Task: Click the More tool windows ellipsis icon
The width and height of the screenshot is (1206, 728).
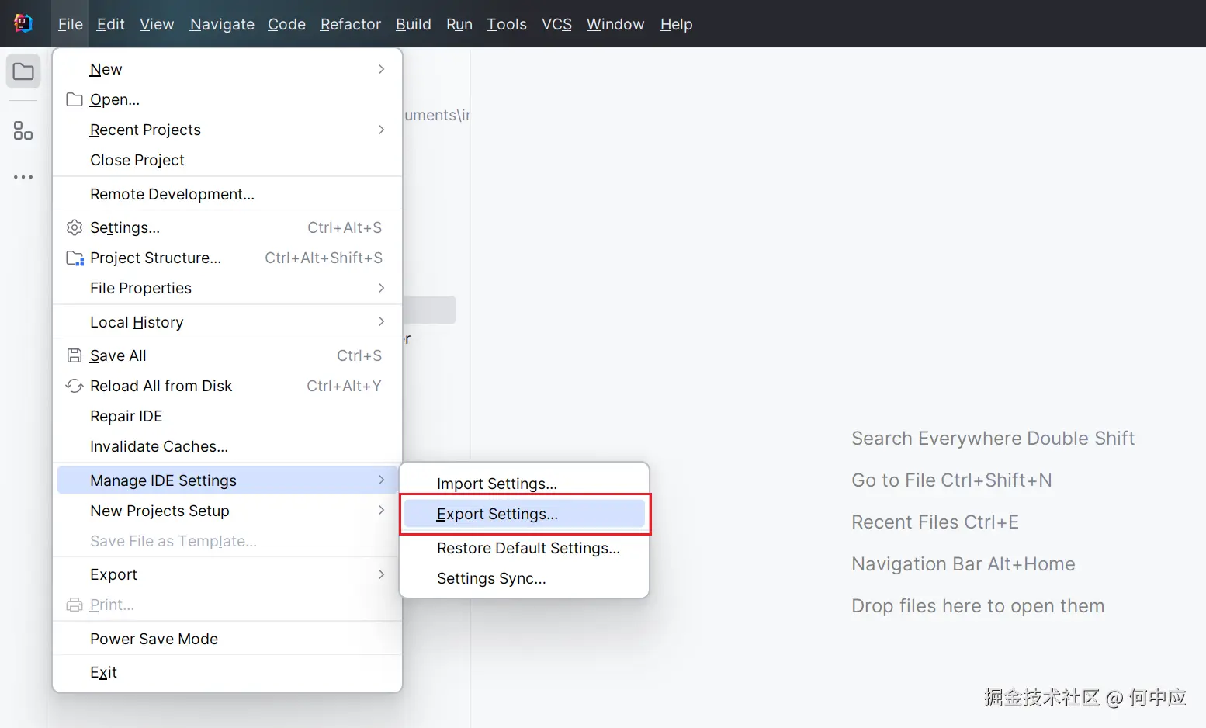Action: 23,177
